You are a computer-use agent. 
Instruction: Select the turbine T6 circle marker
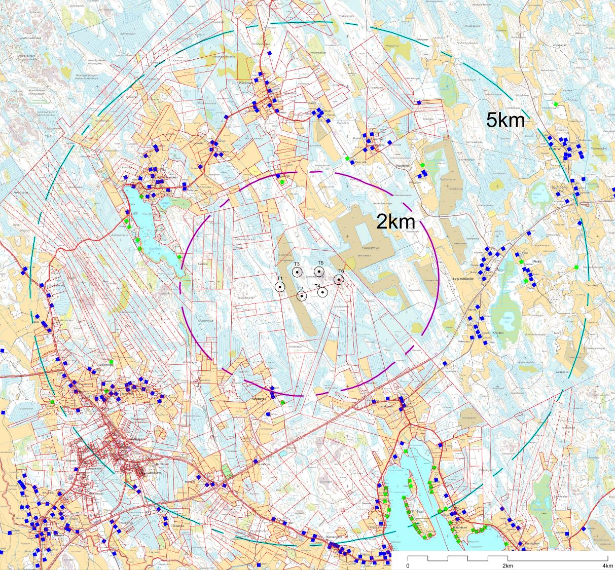click(339, 279)
